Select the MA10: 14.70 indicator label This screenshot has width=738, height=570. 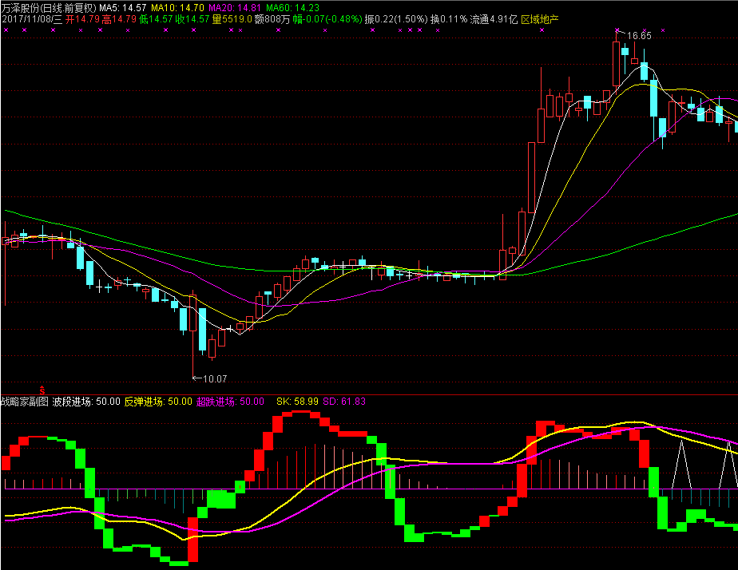[x=177, y=7]
